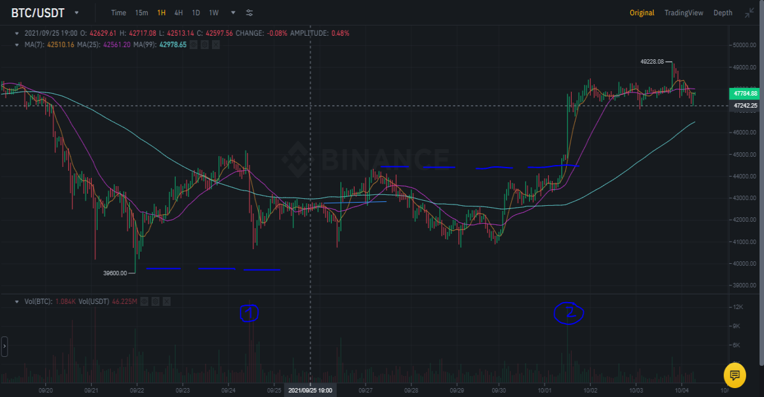Image resolution: width=764 pixels, height=397 pixels.
Task: Click the 09/28 date on time axis
Action: tap(411, 389)
